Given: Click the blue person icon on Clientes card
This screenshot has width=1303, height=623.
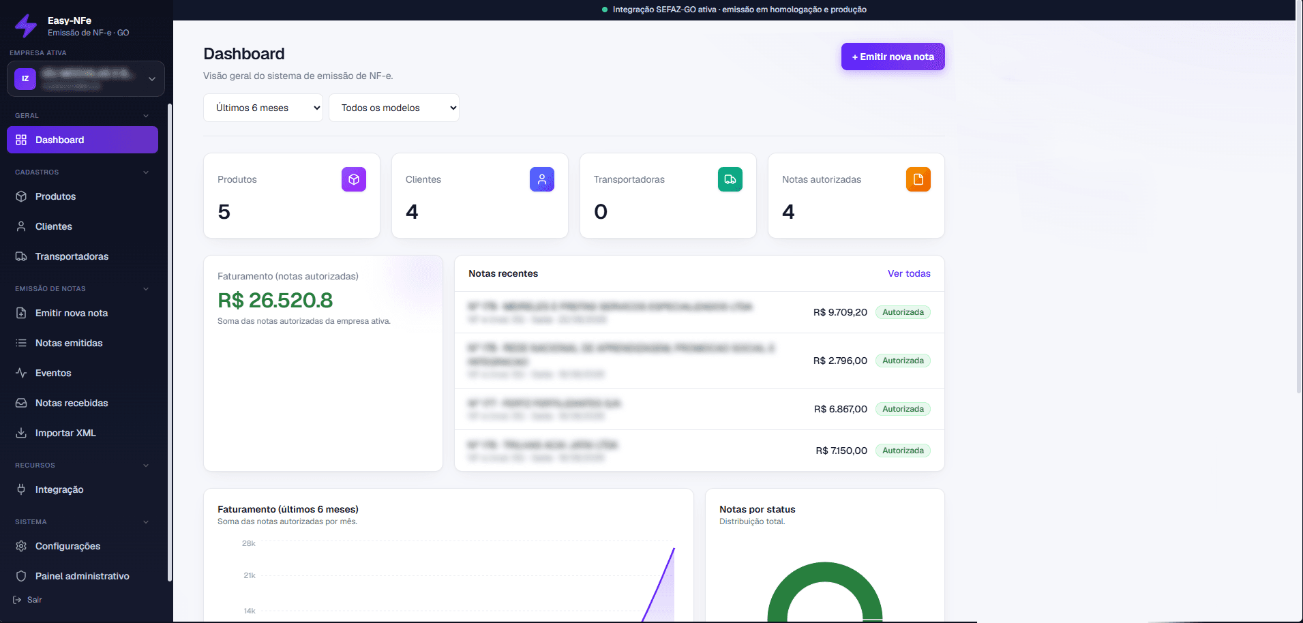Looking at the screenshot, I should coord(542,179).
